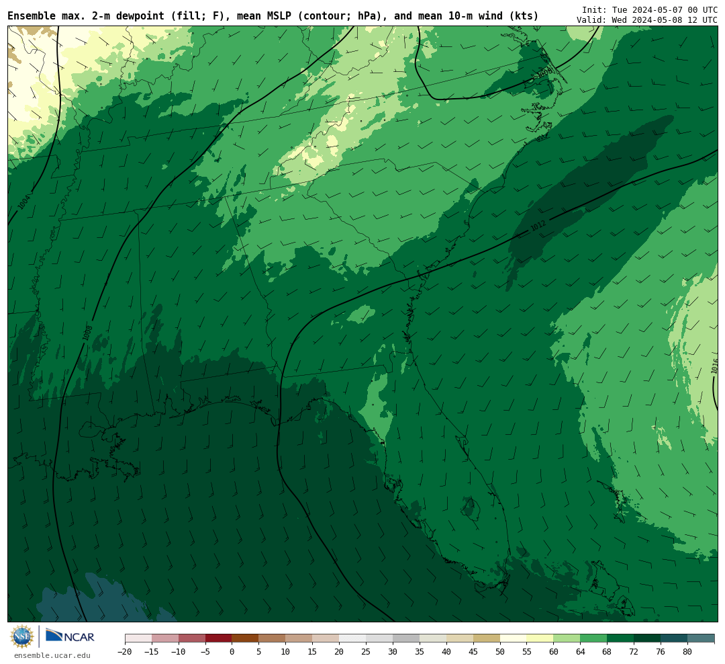Viewport: 725px width, 664px height.
Task: Pick the 20 to 25 near-white swatch
Action: [x=353, y=638]
